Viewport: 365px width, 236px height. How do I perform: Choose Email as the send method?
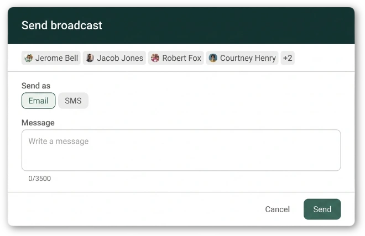click(x=39, y=101)
